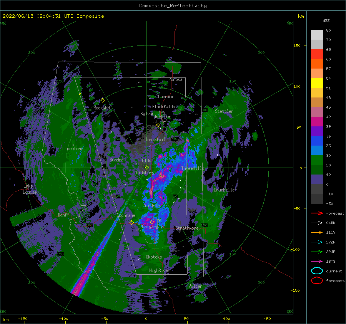Select the RockyMH label
This screenshot has height=324, width=346.
click(x=101, y=108)
